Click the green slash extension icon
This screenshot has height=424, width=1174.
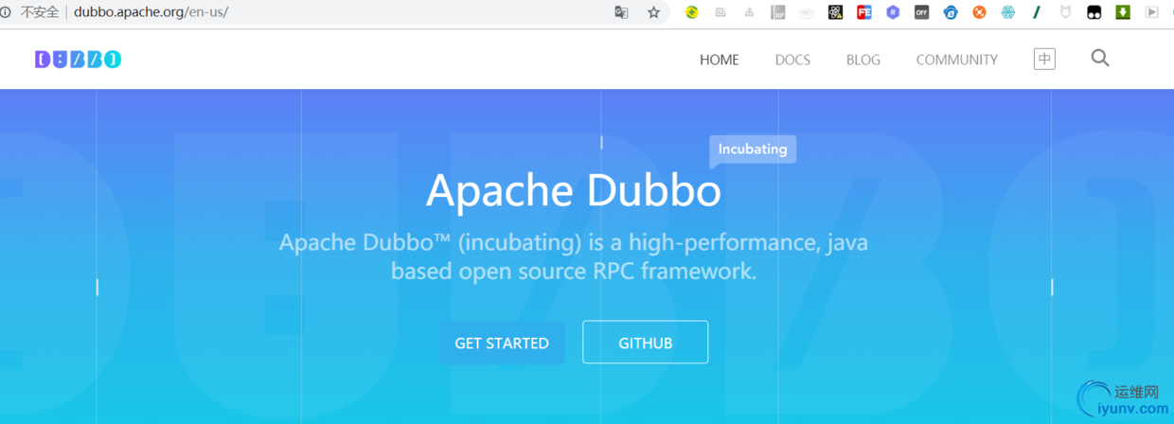pyautogui.click(x=1037, y=12)
